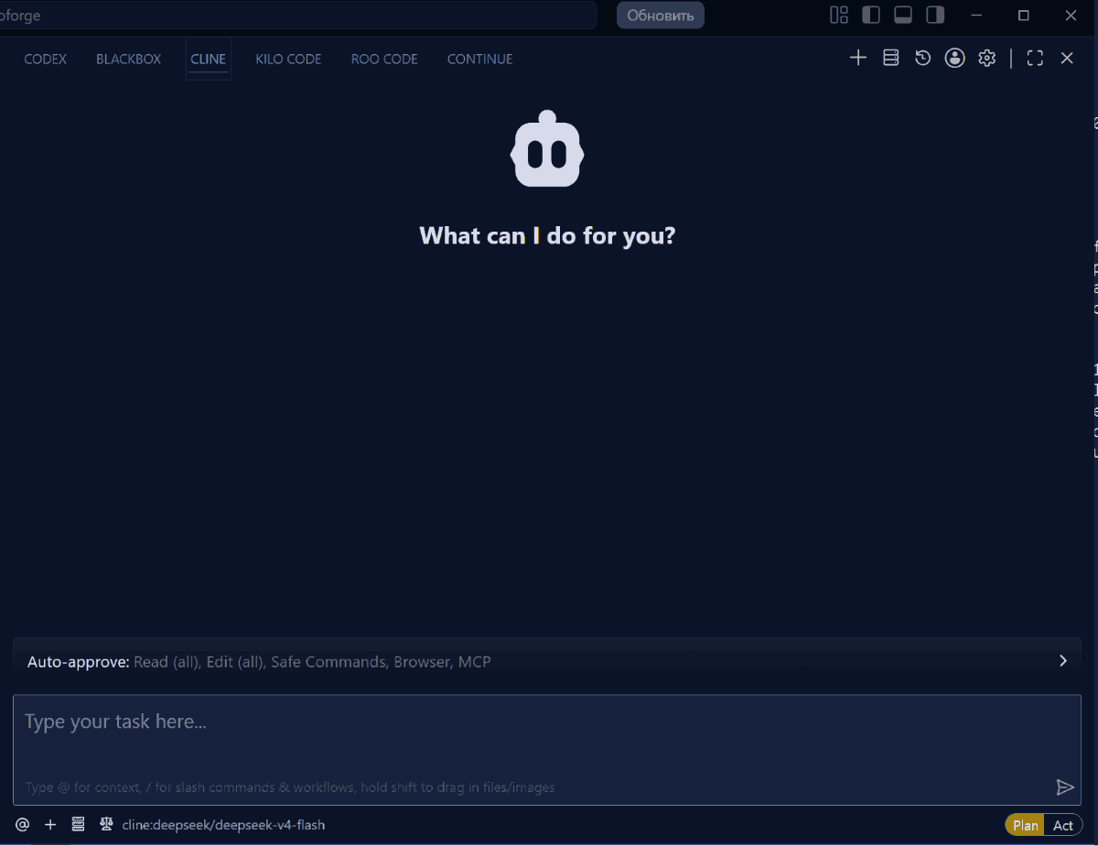Open Cline settings gear

[x=986, y=58]
